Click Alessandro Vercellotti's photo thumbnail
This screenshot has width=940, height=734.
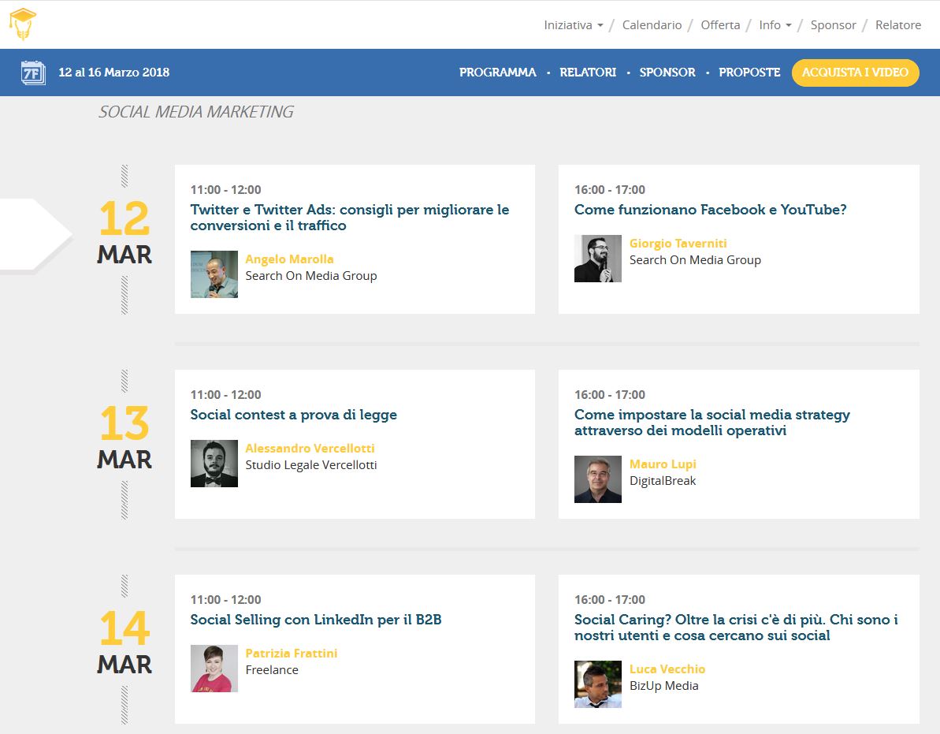click(214, 464)
